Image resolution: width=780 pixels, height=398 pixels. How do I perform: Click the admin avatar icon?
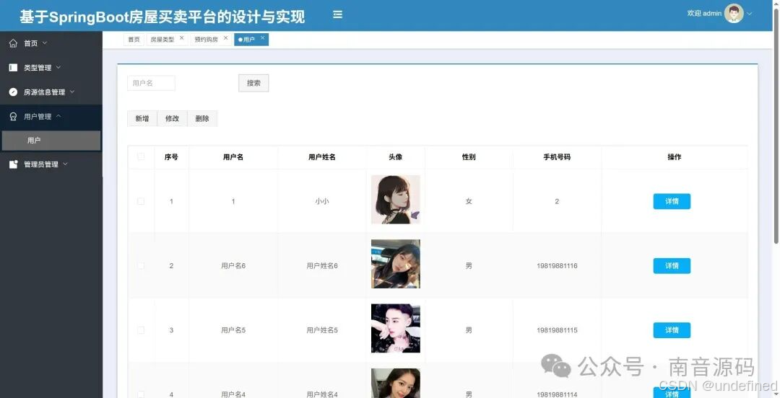coord(734,14)
